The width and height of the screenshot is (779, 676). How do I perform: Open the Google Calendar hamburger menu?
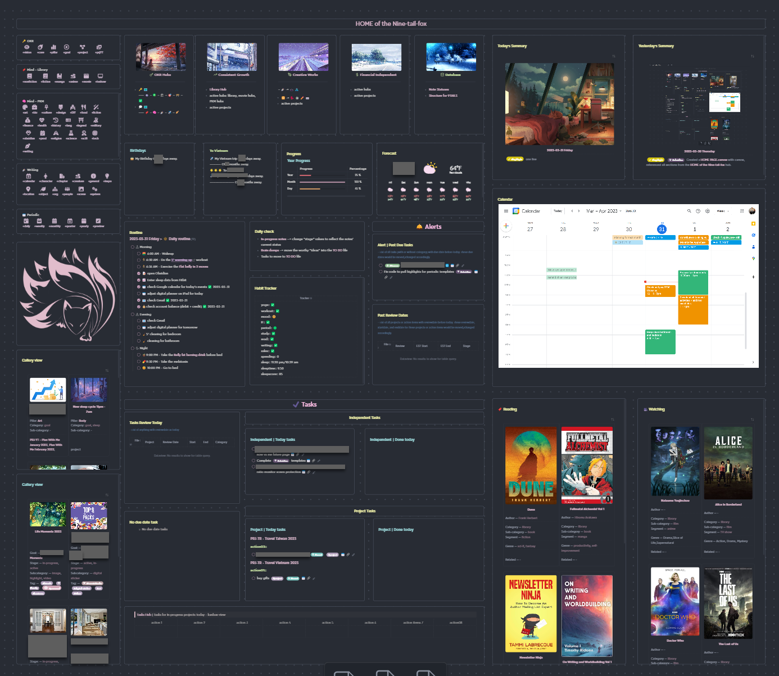pyautogui.click(x=506, y=211)
